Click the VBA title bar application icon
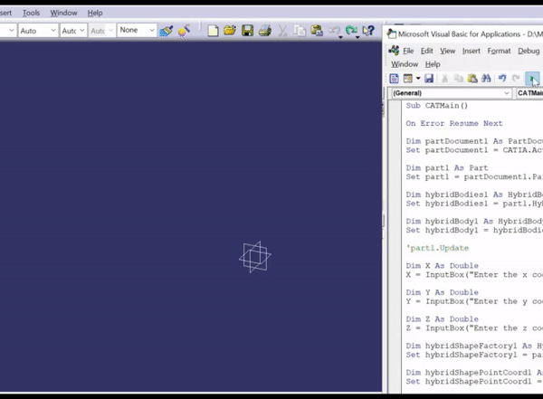 coord(391,34)
